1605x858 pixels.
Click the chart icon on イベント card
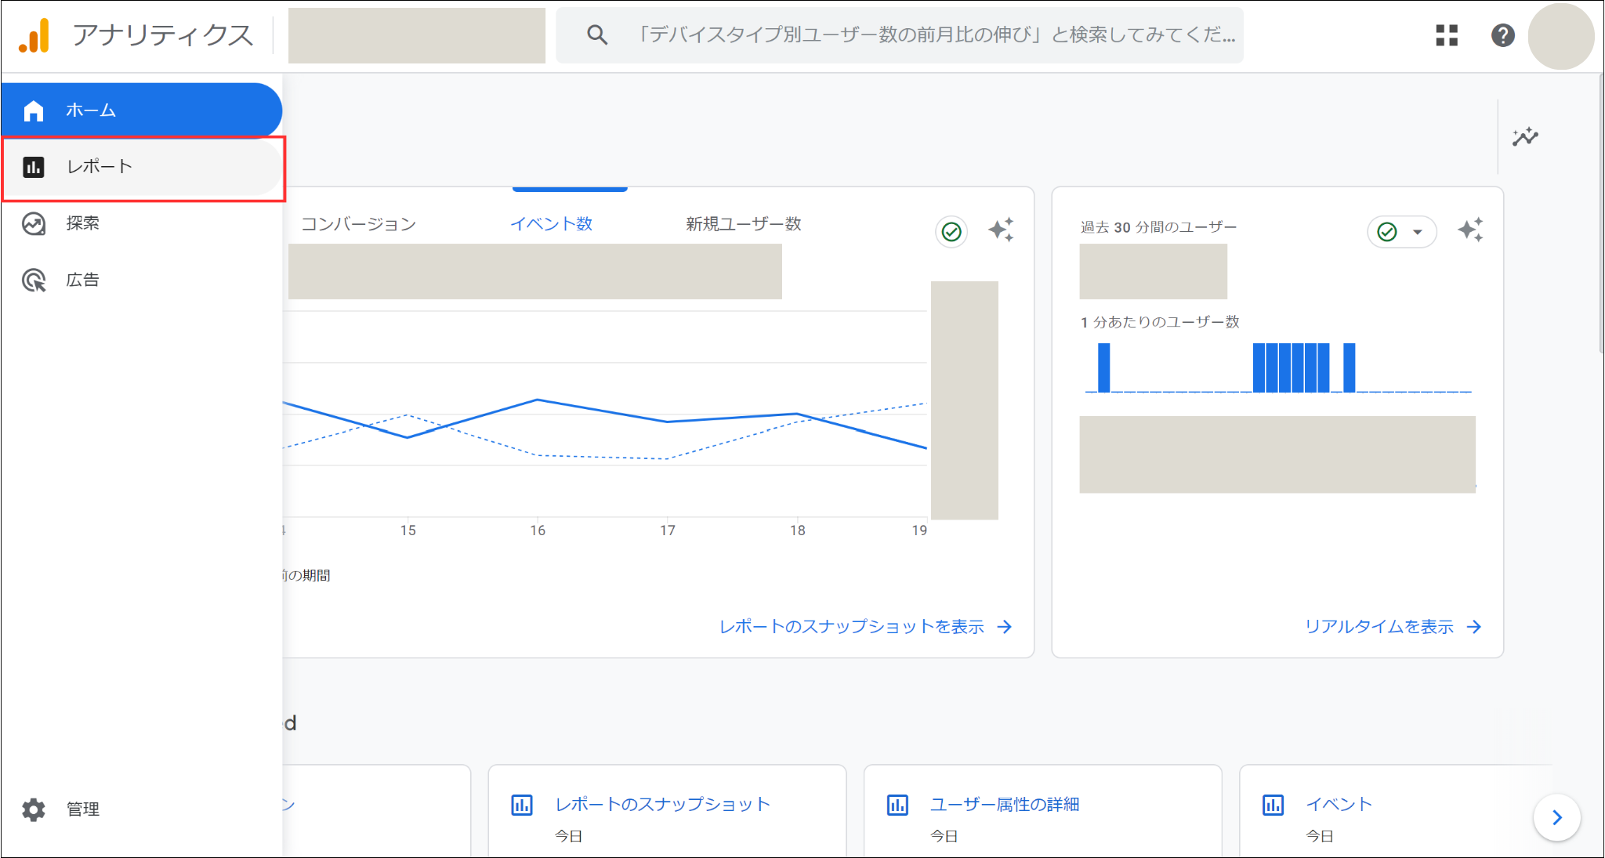1273,805
